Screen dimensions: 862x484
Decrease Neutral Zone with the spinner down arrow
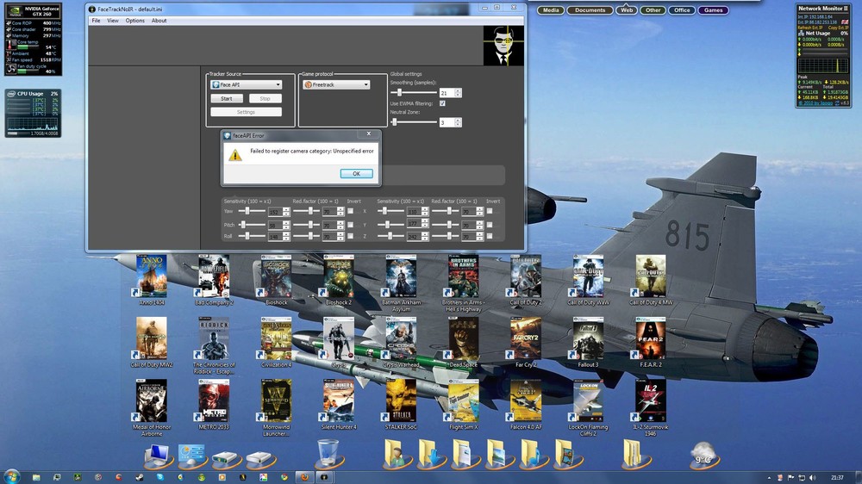pyautogui.click(x=459, y=125)
